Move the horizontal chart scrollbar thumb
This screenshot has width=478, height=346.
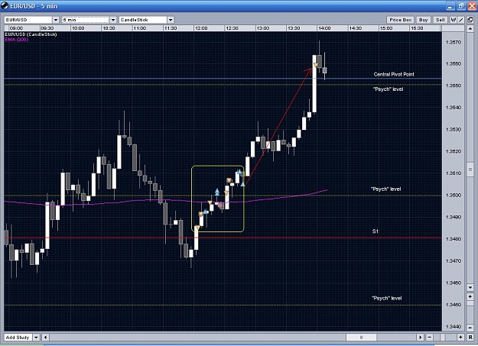(x=361, y=337)
